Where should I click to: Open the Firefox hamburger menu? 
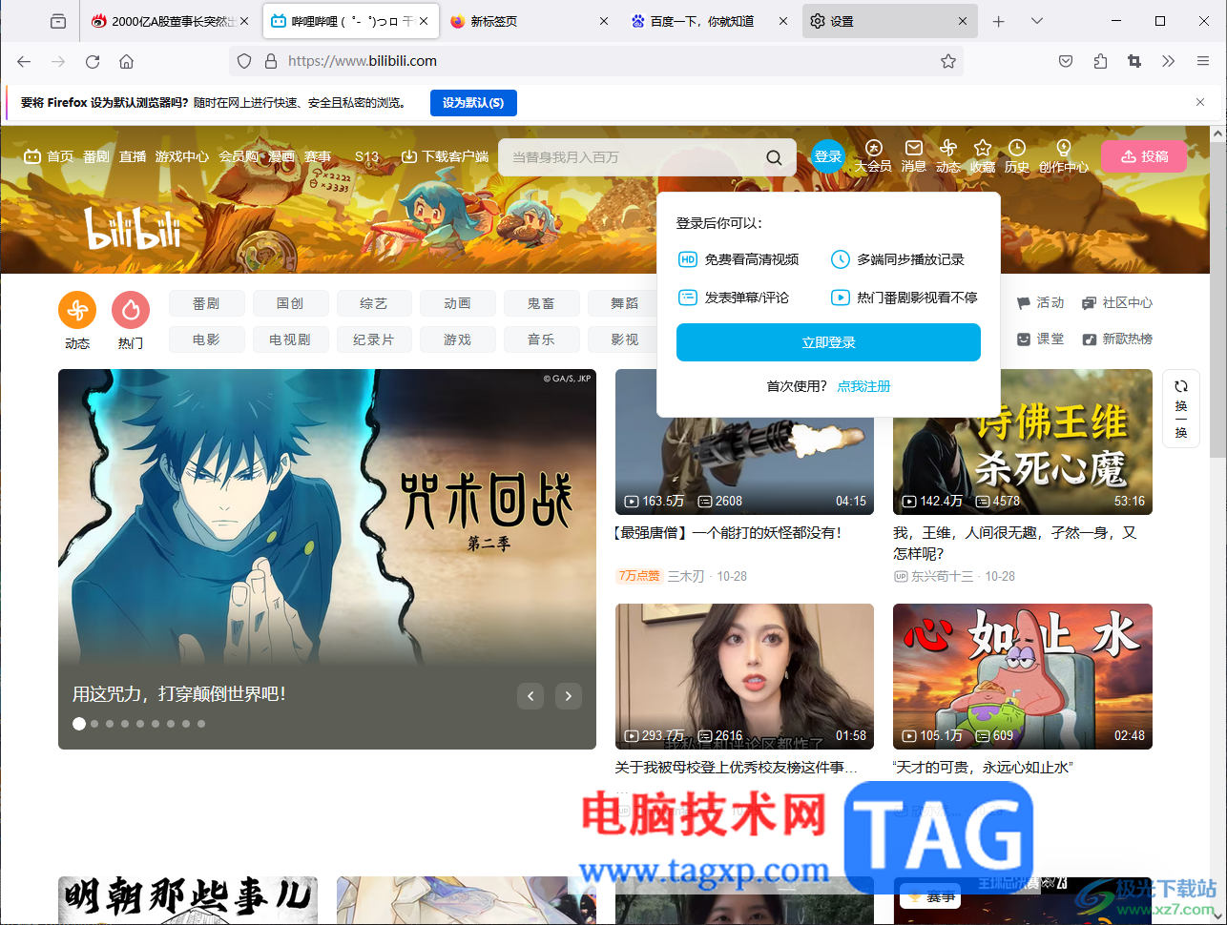click(x=1202, y=61)
